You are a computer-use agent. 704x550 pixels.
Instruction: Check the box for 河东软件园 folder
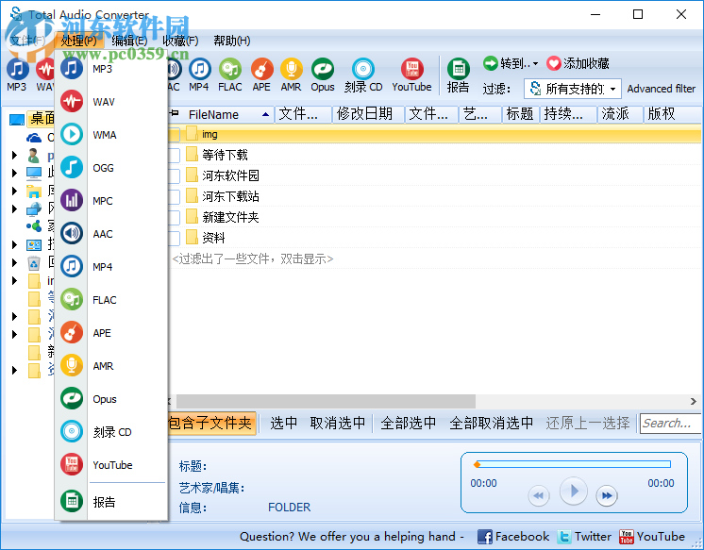coord(175,176)
